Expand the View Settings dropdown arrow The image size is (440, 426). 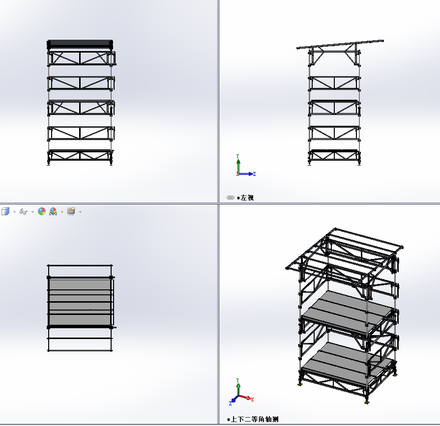[80, 212]
